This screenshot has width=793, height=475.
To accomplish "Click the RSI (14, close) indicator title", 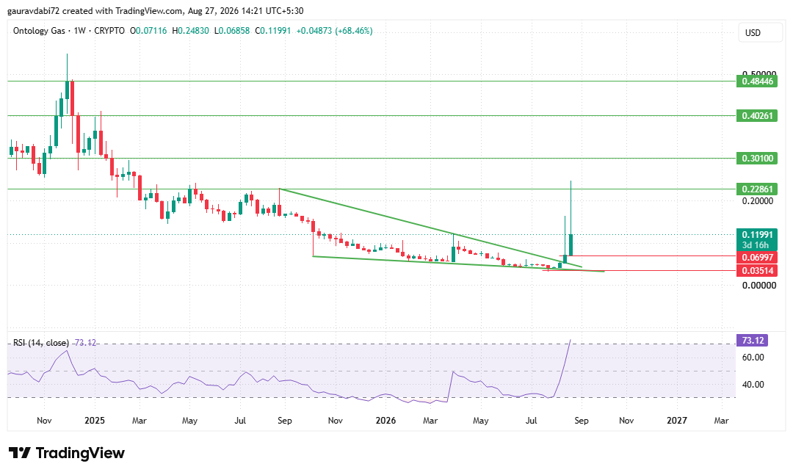I will tap(41, 343).
